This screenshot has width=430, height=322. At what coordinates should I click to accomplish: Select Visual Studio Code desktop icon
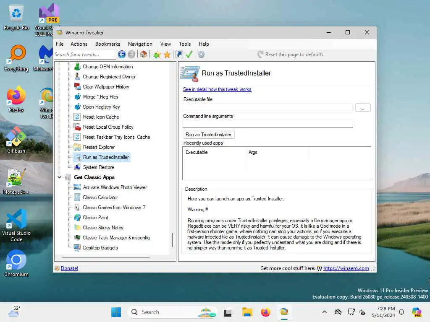point(16,225)
